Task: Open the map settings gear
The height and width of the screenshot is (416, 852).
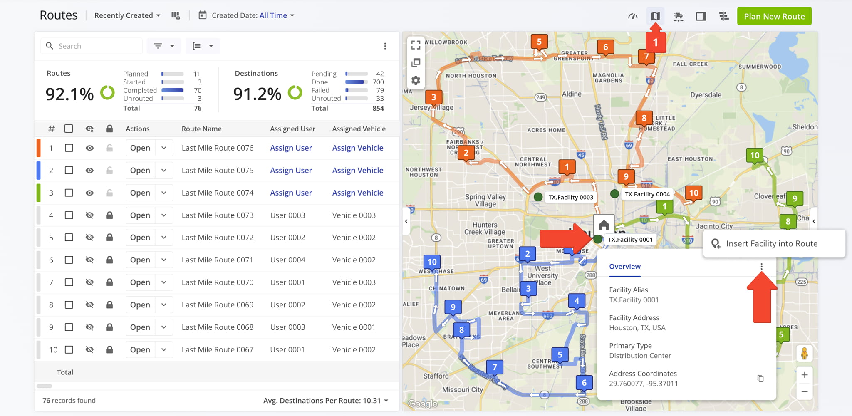Action: [416, 80]
